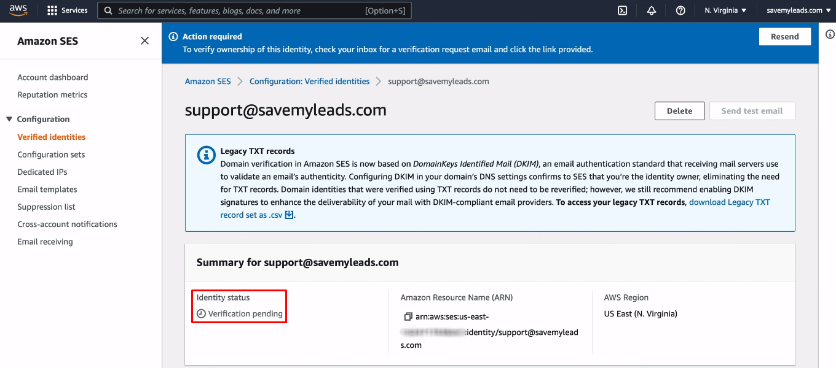This screenshot has width=836, height=368.
Task: Open the N. Virginia region dropdown
Action: [x=725, y=10]
